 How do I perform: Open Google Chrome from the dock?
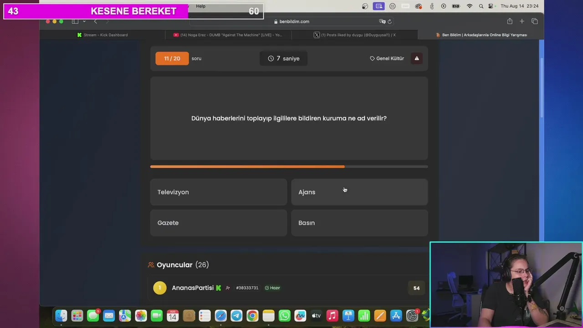[x=252, y=315]
